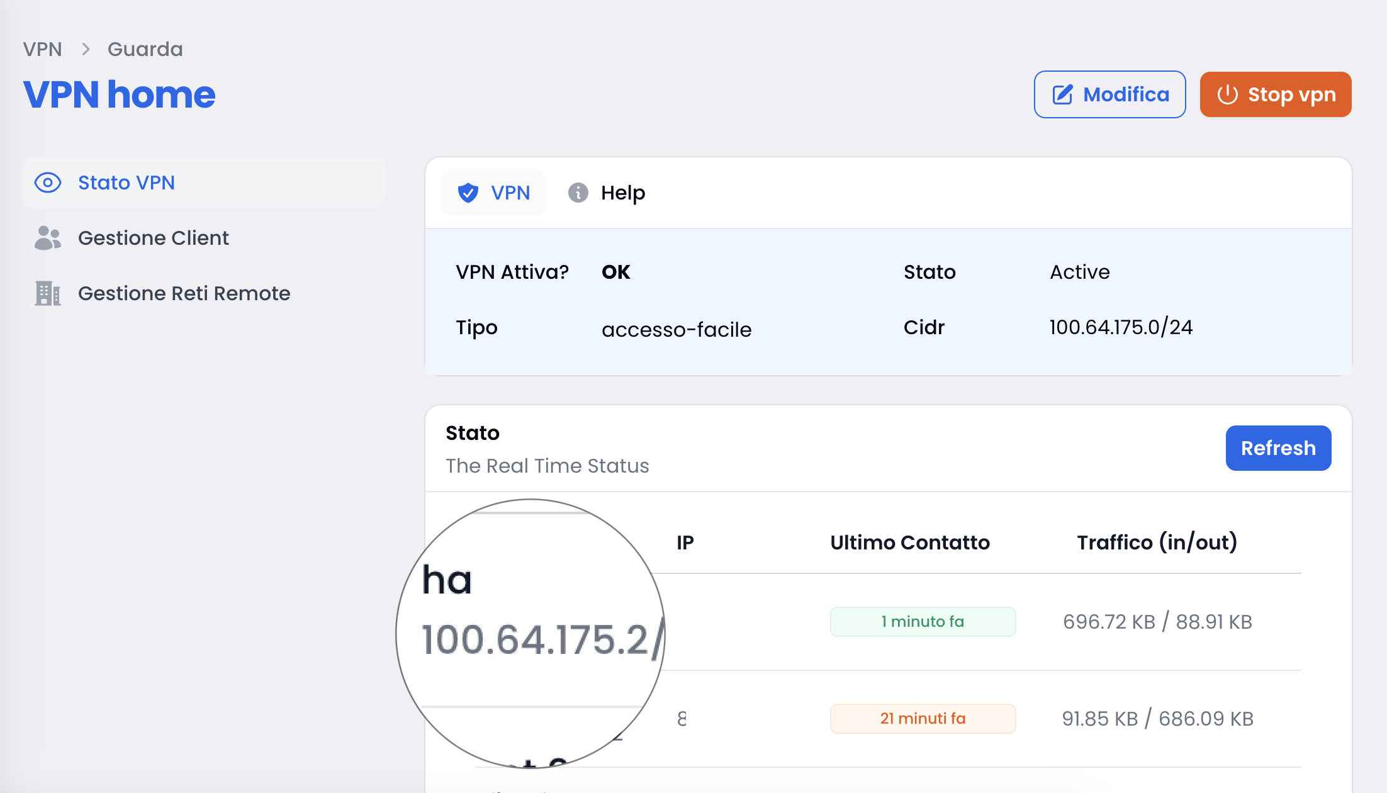The height and width of the screenshot is (793, 1387).
Task: Switch to the VPN tab
Action: 493,193
